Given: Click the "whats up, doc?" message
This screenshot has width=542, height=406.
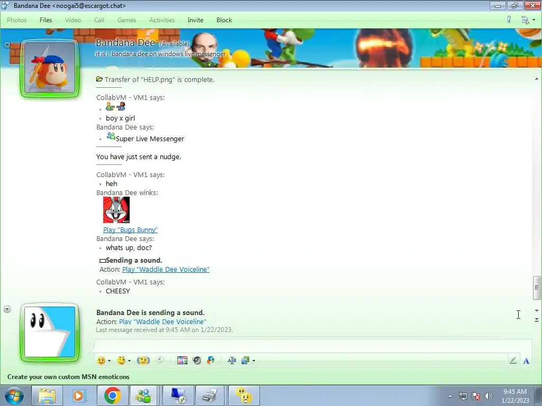Looking at the screenshot, I should coord(129,247).
